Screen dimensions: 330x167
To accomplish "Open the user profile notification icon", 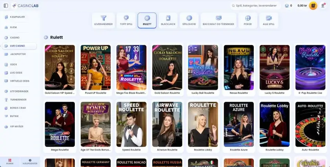I will tap(323, 6).
